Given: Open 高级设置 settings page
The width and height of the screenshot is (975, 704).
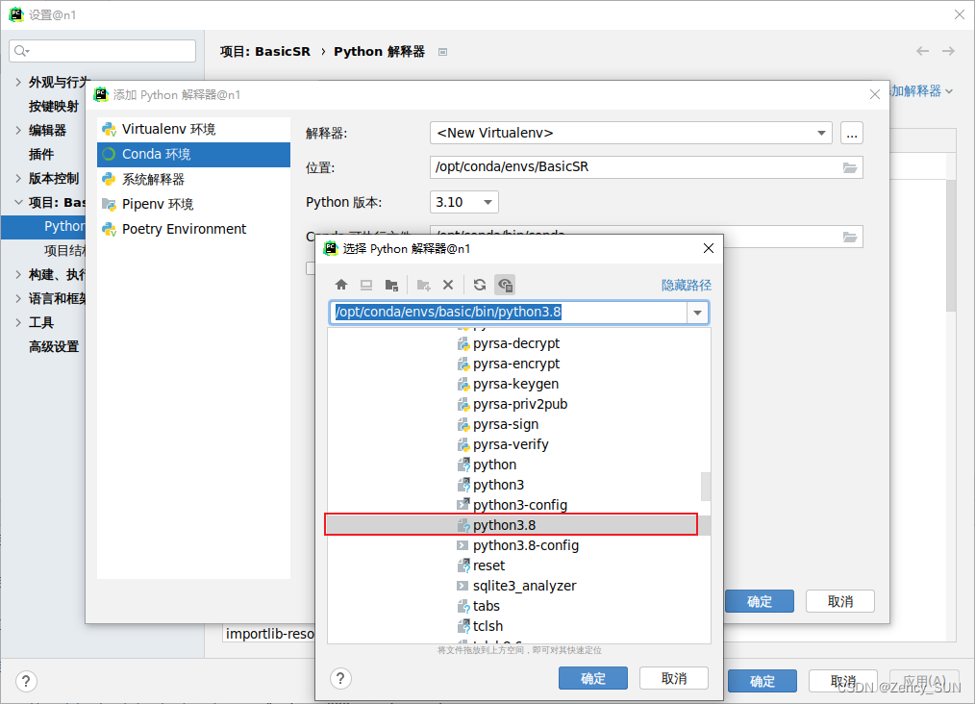Looking at the screenshot, I should click(54, 346).
